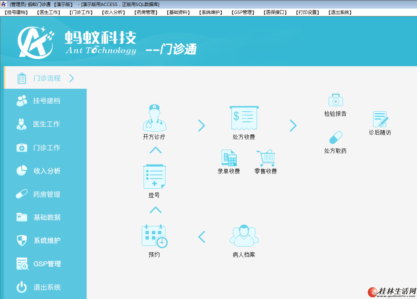Screen dimensions: 417x299
Task: Click the 蚂蚁科技 logo in the banner
Action: (x=77, y=42)
